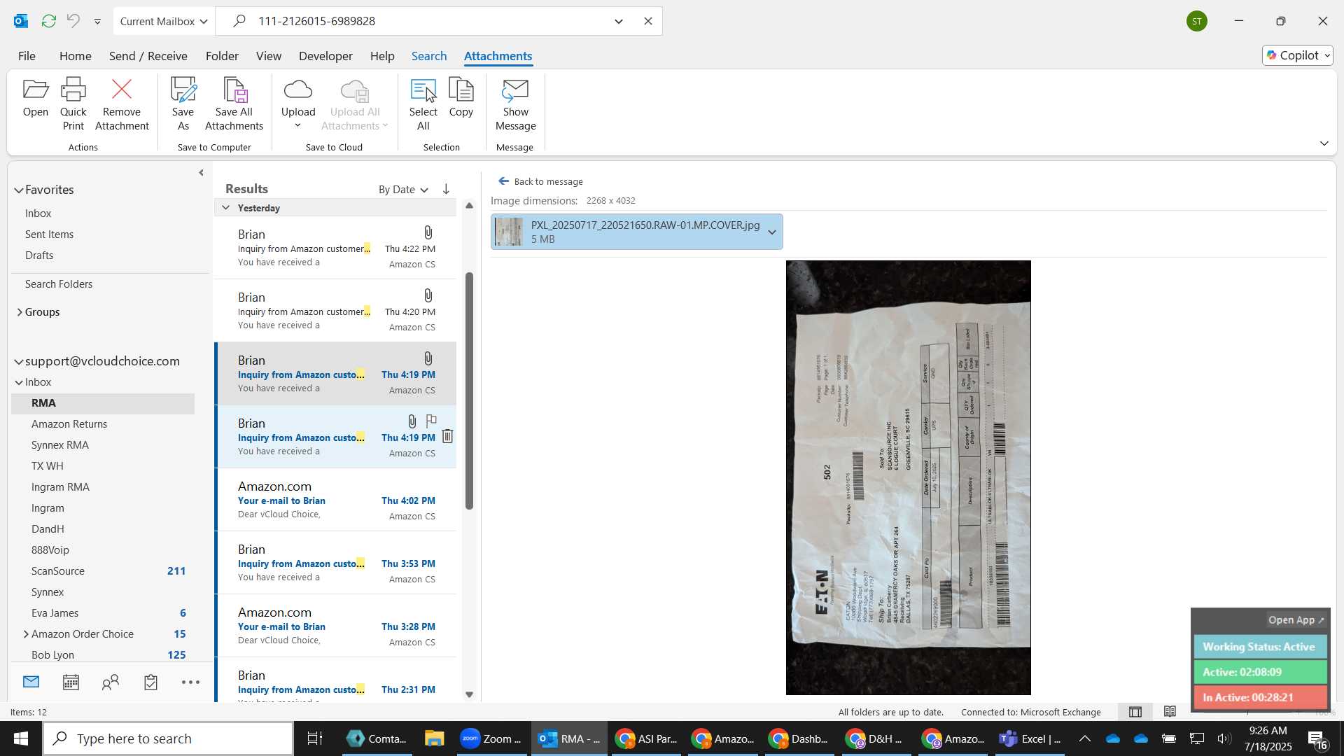Switch to Reading view in status bar
This screenshot has width=1344, height=756.
click(1170, 712)
